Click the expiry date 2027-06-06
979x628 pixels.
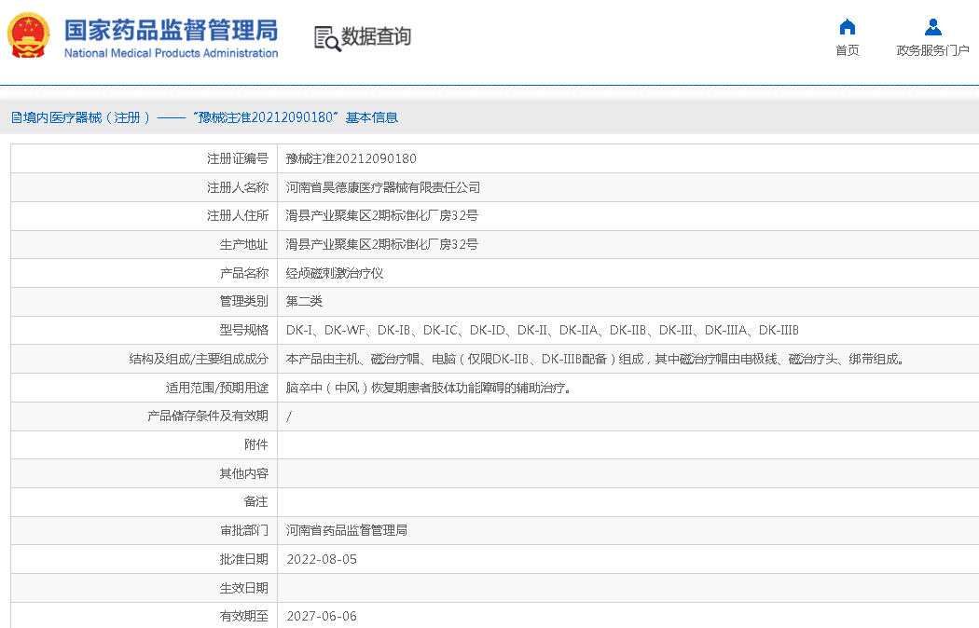321,616
